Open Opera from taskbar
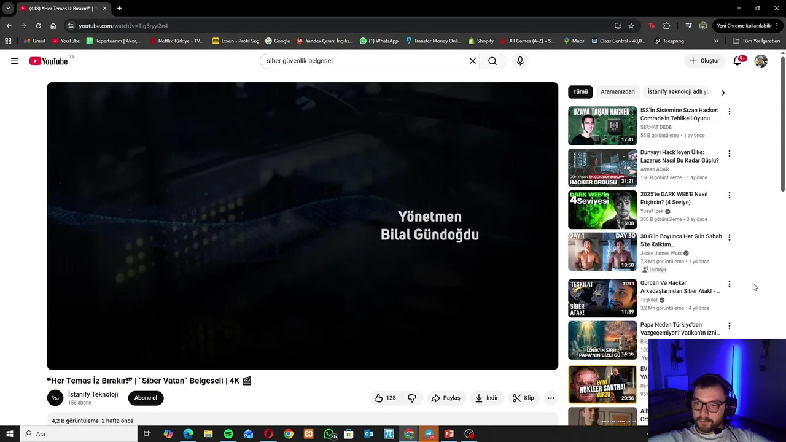Screen dimensions: 786x442 268,434
